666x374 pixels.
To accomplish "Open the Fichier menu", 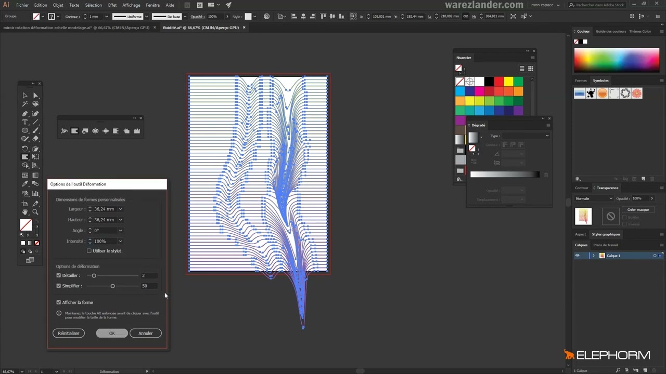I will 22,5.
